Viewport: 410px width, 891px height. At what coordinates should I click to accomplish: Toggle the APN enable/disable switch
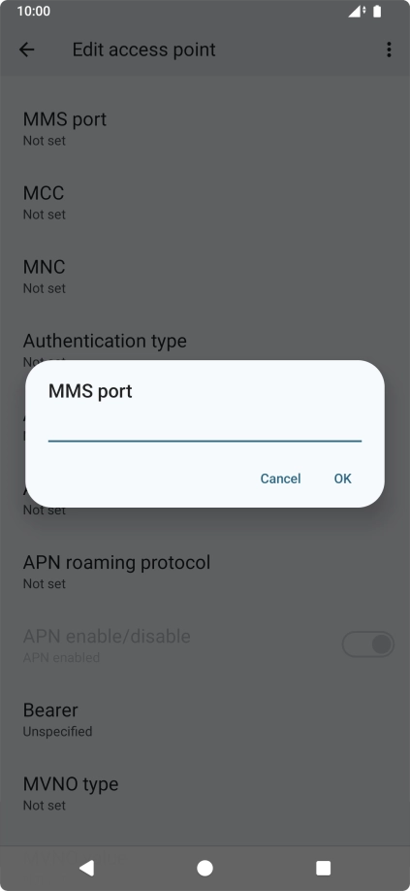[x=368, y=644]
